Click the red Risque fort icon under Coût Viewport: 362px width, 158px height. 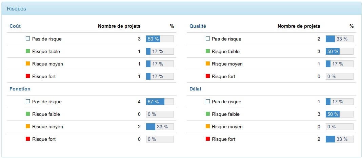point(28,76)
